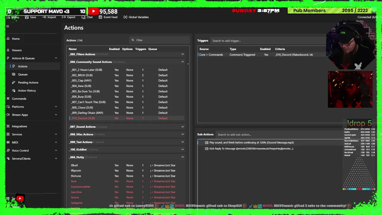This screenshot has height=215, width=382.
Task: Select Actions in the sidebar
Action: [x=23, y=66]
